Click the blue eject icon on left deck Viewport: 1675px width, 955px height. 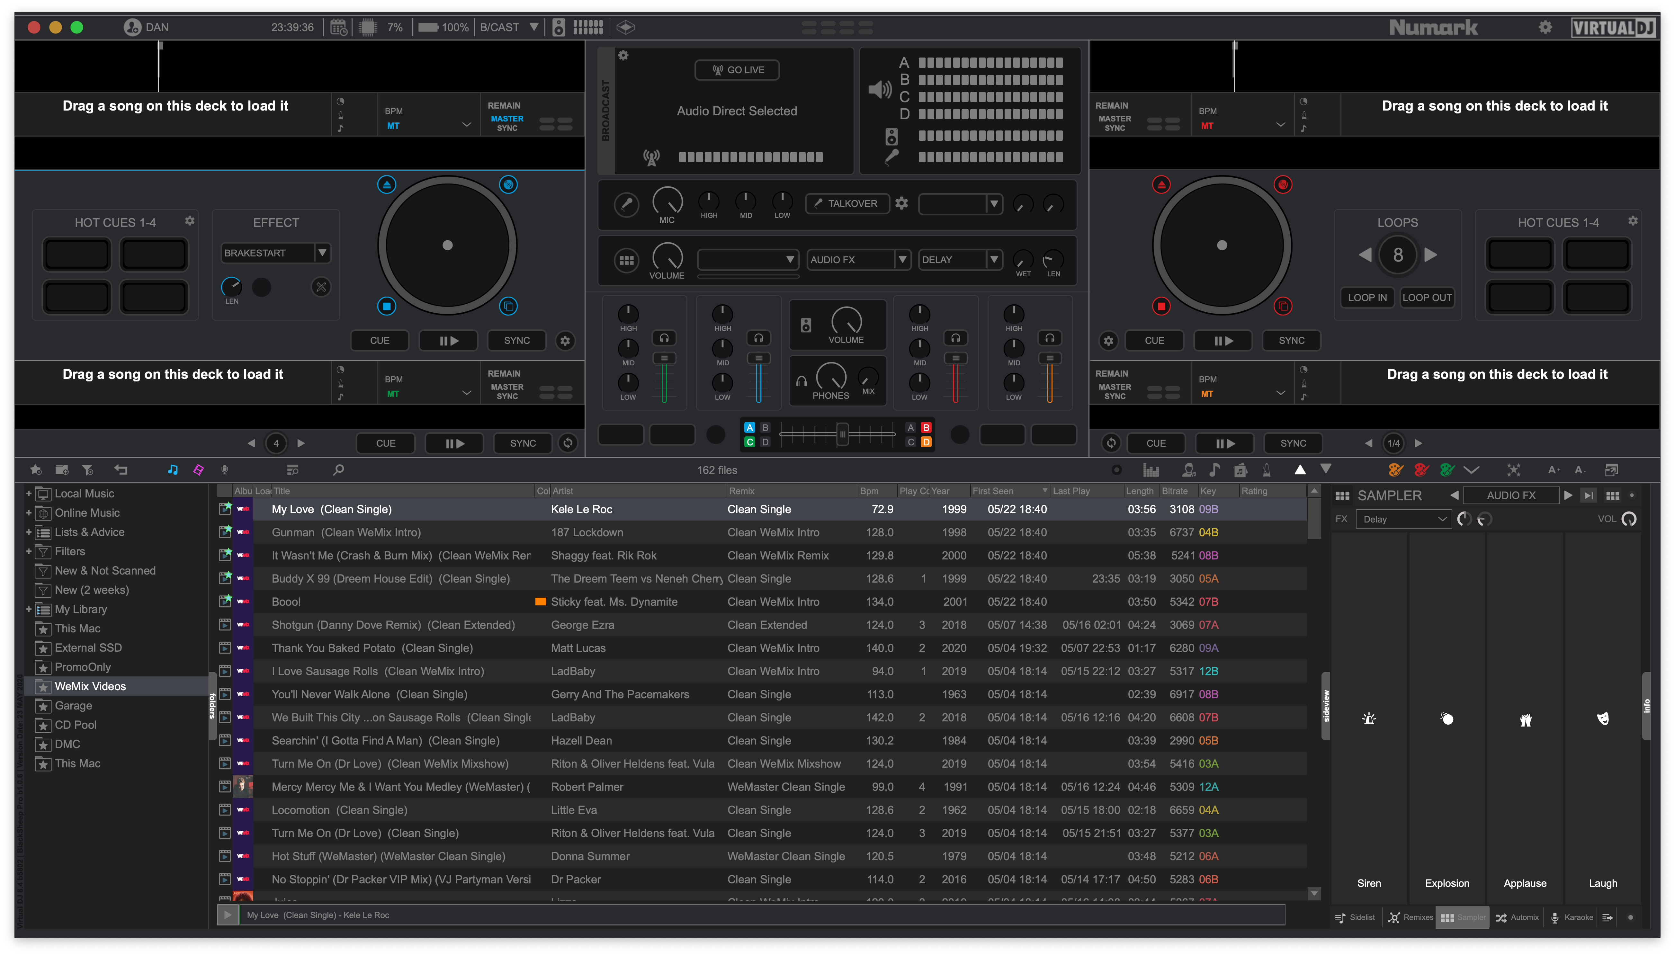[x=387, y=185]
